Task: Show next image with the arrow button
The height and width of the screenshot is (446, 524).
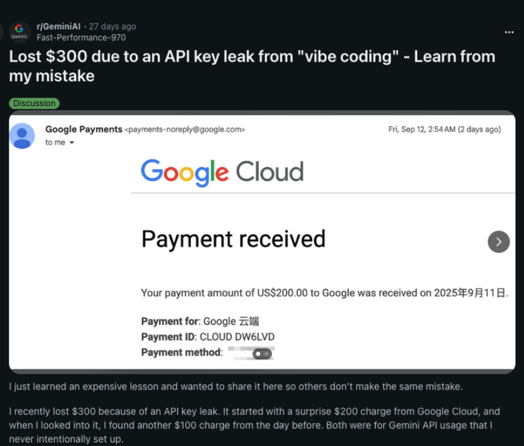Action: [x=499, y=241]
